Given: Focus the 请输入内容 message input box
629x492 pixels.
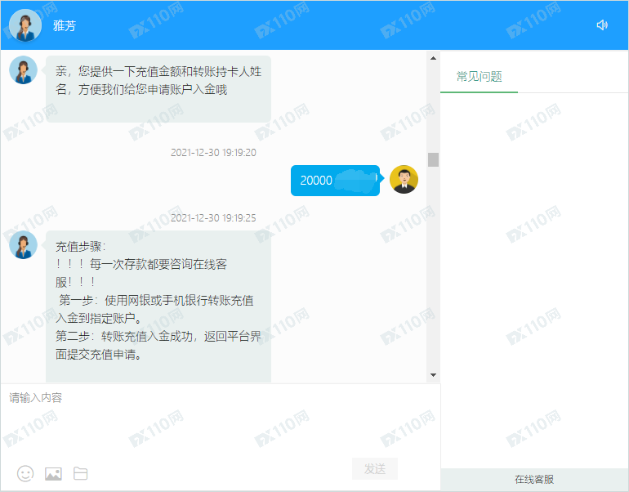Looking at the screenshot, I should tap(221, 421).
